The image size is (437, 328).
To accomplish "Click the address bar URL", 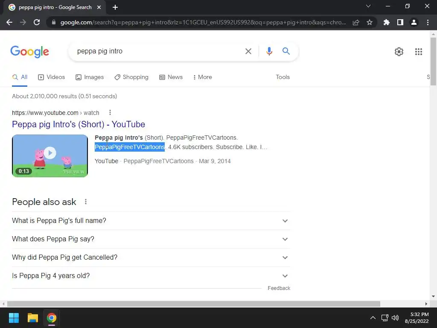I will coord(203,22).
